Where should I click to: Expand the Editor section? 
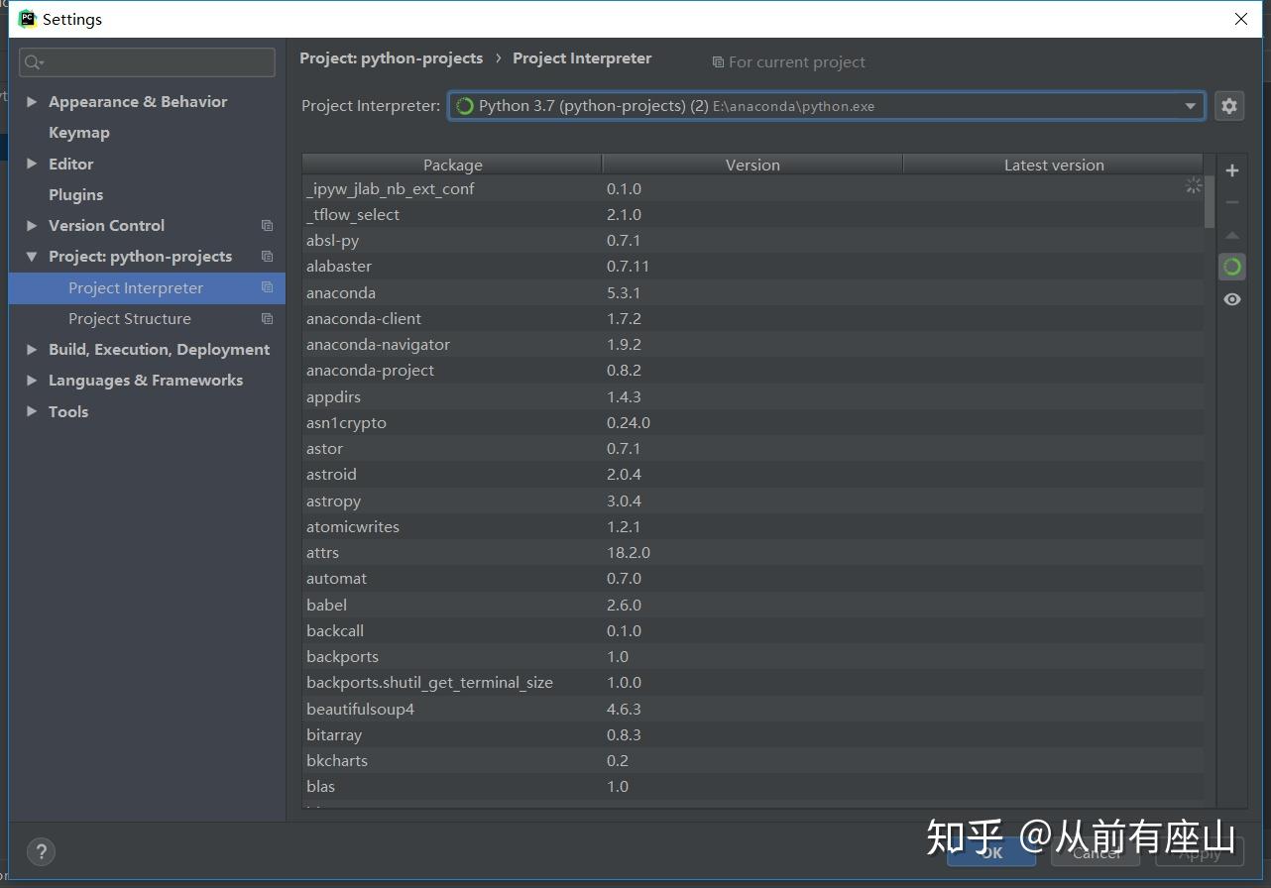32,164
